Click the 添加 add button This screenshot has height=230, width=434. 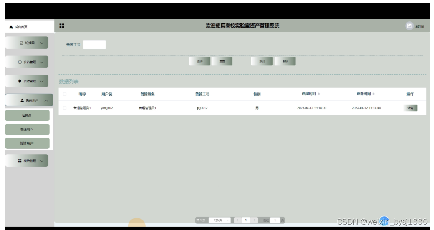(x=262, y=61)
